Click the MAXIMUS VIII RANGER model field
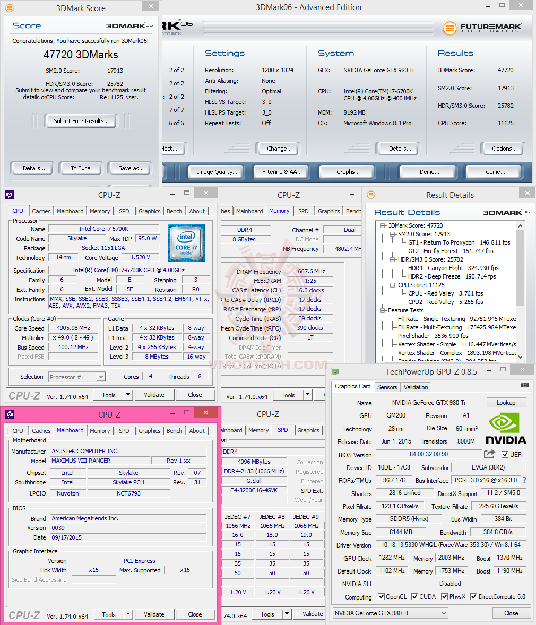This screenshot has height=625, width=536. [x=100, y=461]
